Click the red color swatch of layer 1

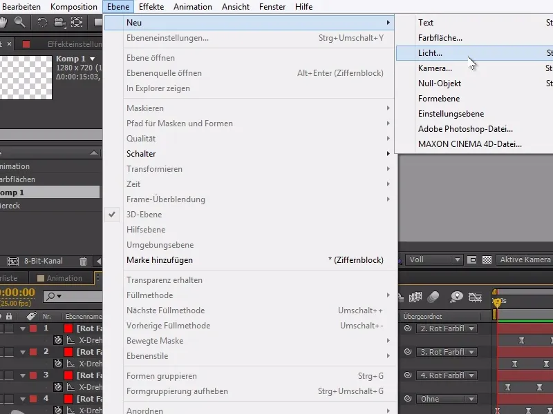[x=69, y=328]
